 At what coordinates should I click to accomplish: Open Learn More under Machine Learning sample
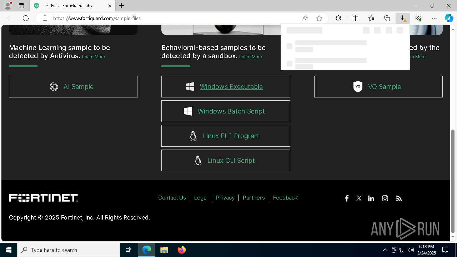tap(94, 57)
